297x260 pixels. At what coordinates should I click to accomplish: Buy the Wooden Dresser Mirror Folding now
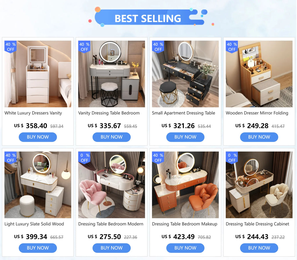point(259,137)
